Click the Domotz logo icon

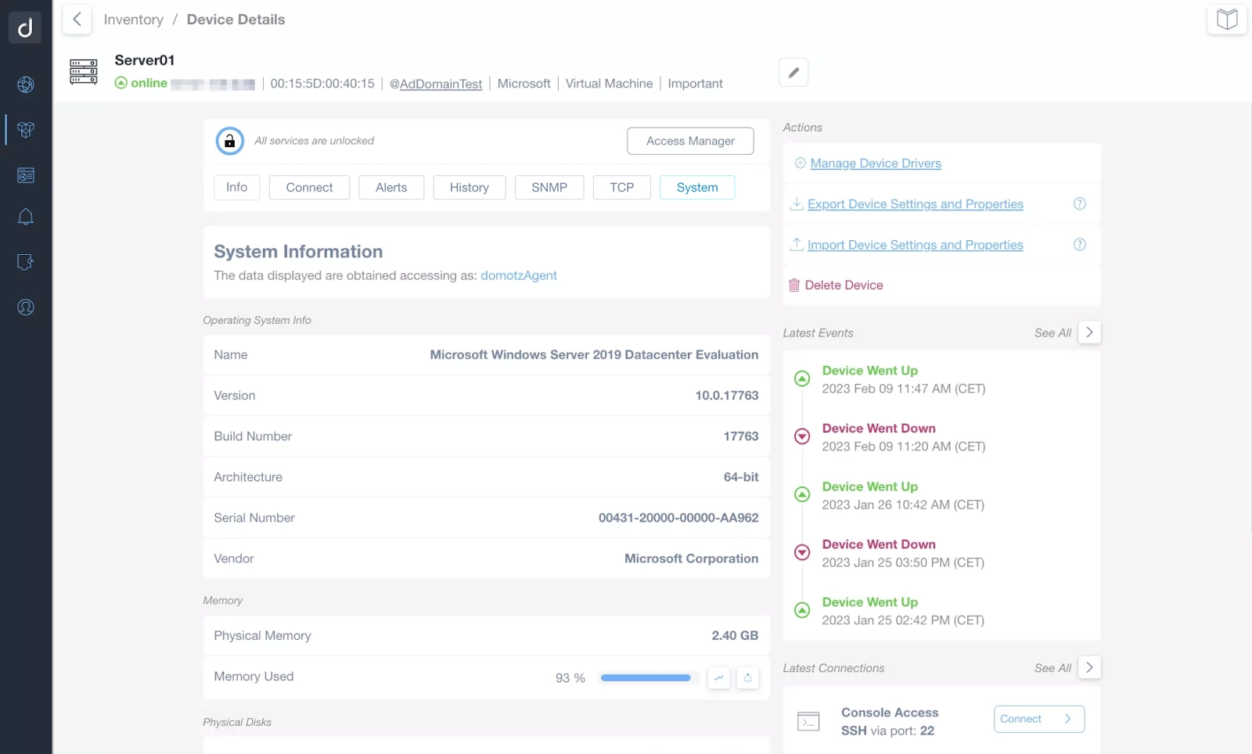coord(25,27)
